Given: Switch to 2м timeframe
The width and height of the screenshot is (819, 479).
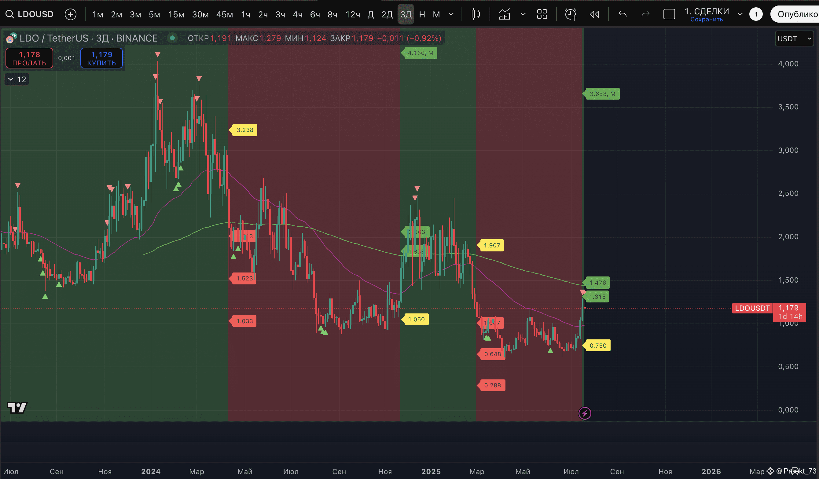Looking at the screenshot, I should (116, 15).
